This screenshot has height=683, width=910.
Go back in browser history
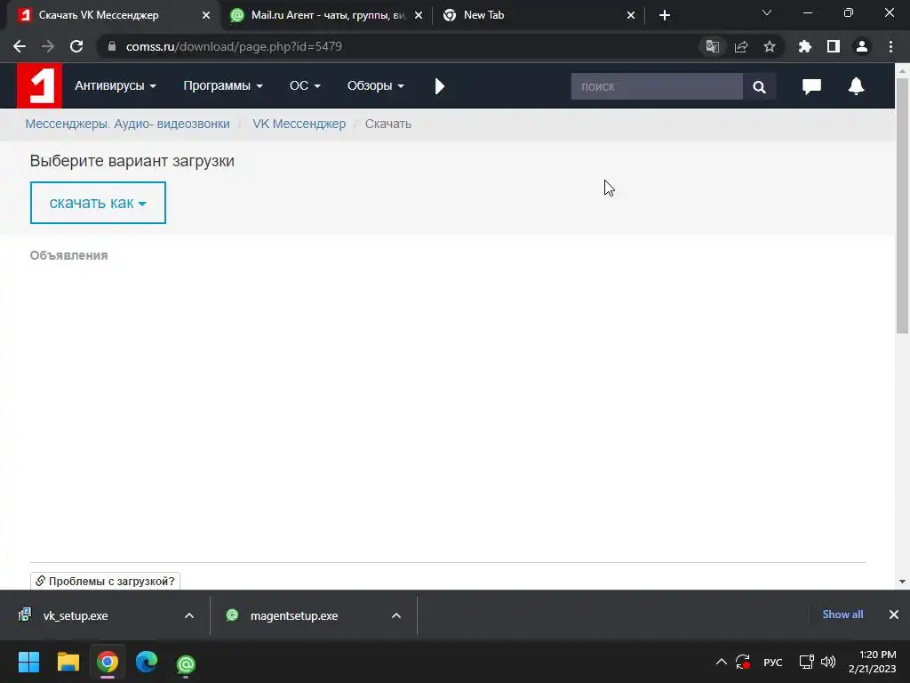pos(20,46)
